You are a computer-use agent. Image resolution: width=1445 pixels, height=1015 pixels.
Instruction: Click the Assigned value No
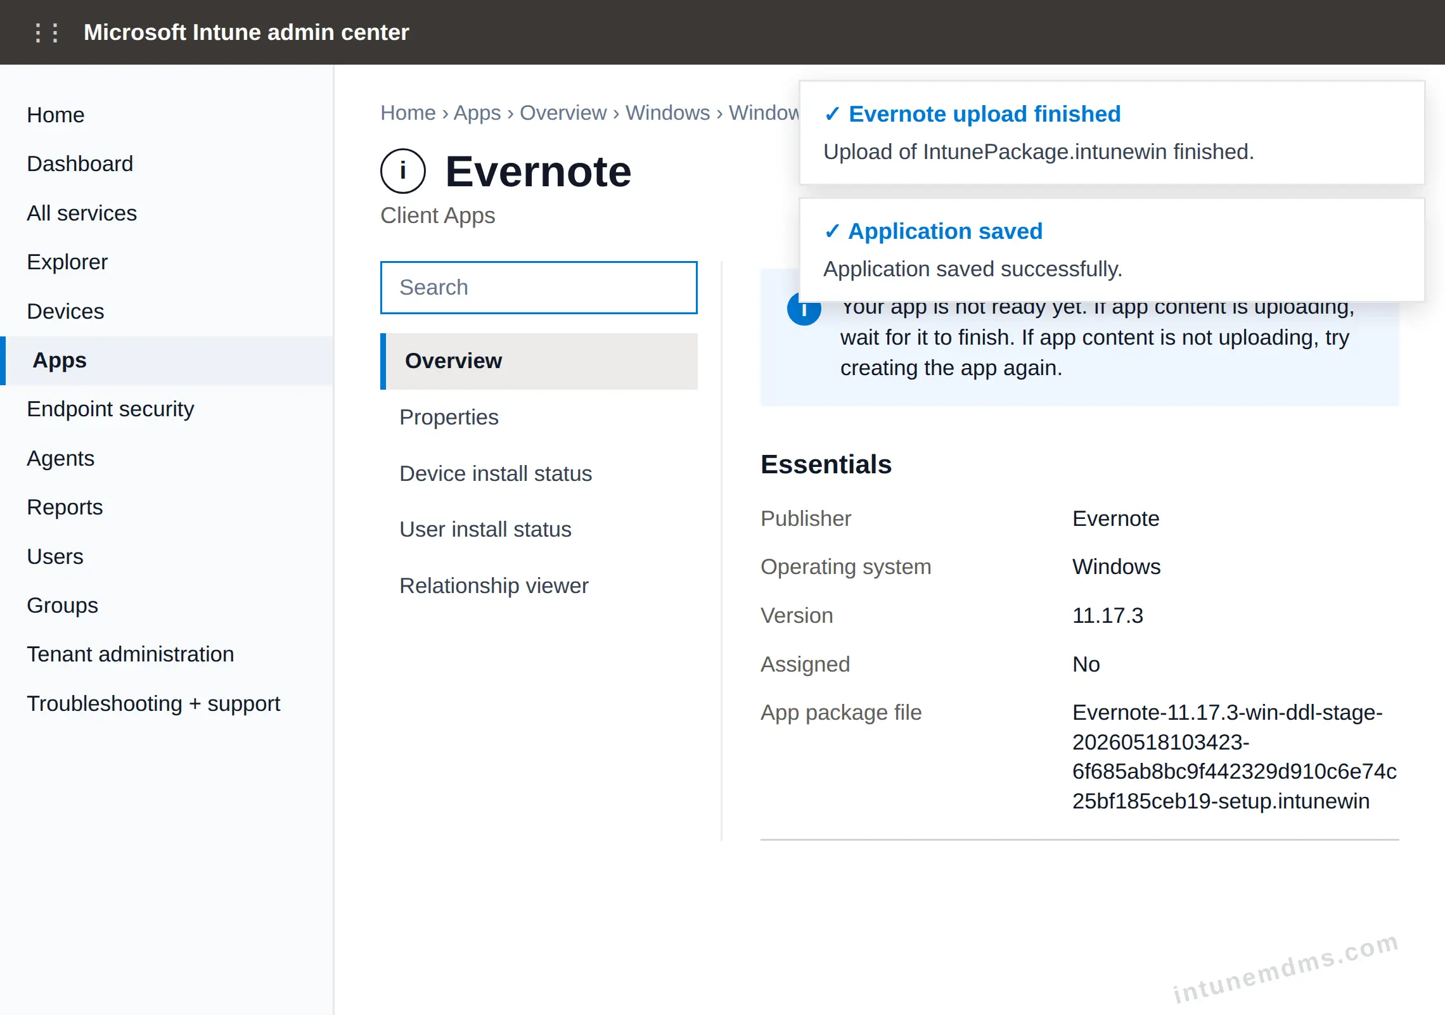coord(1086,664)
